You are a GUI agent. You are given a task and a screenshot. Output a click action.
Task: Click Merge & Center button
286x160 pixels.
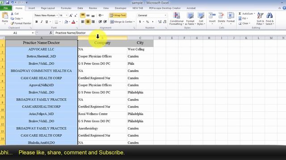click(121, 22)
